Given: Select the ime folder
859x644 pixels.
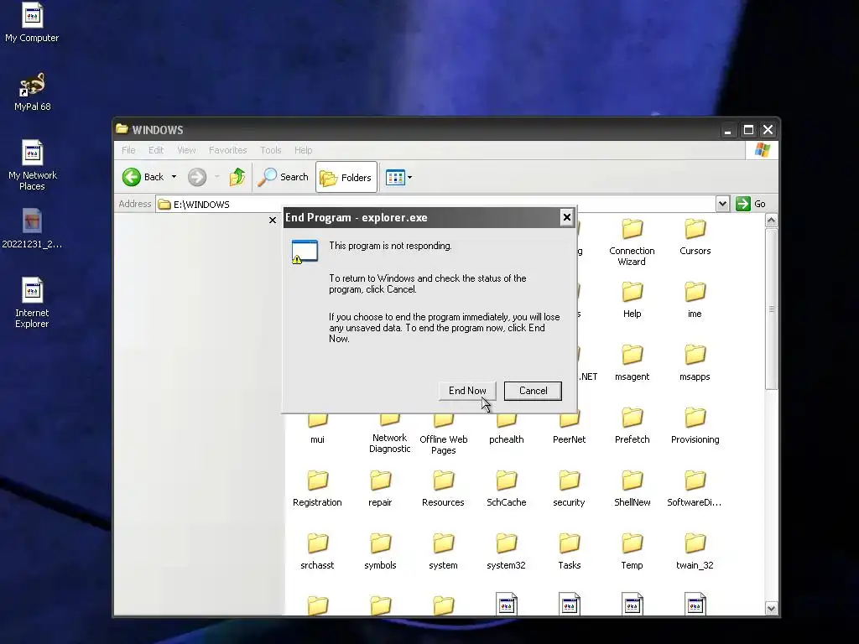Looking at the screenshot, I should [x=695, y=300].
